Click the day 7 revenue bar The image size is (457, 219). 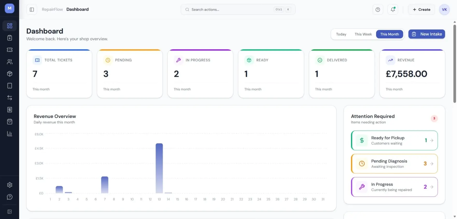(105, 185)
